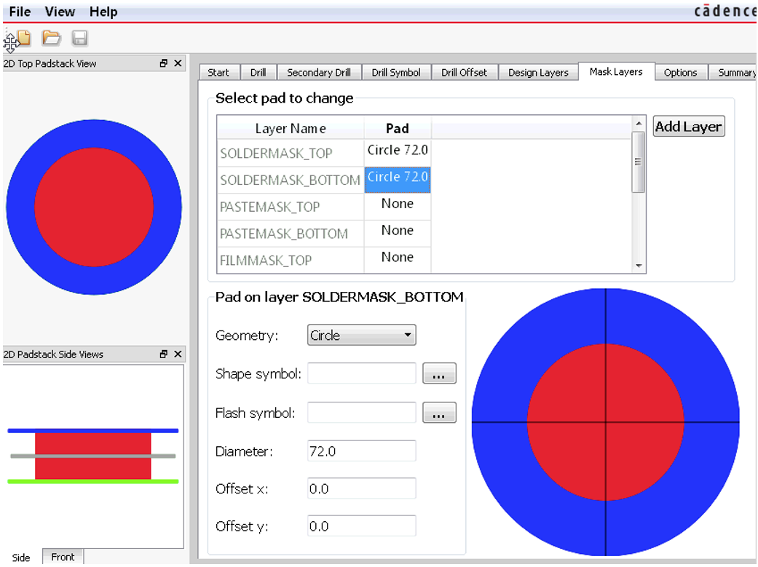Select the Front side view tab

[63, 557]
